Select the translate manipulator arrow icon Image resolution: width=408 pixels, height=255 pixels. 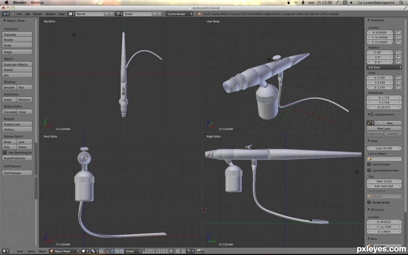tap(112, 251)
